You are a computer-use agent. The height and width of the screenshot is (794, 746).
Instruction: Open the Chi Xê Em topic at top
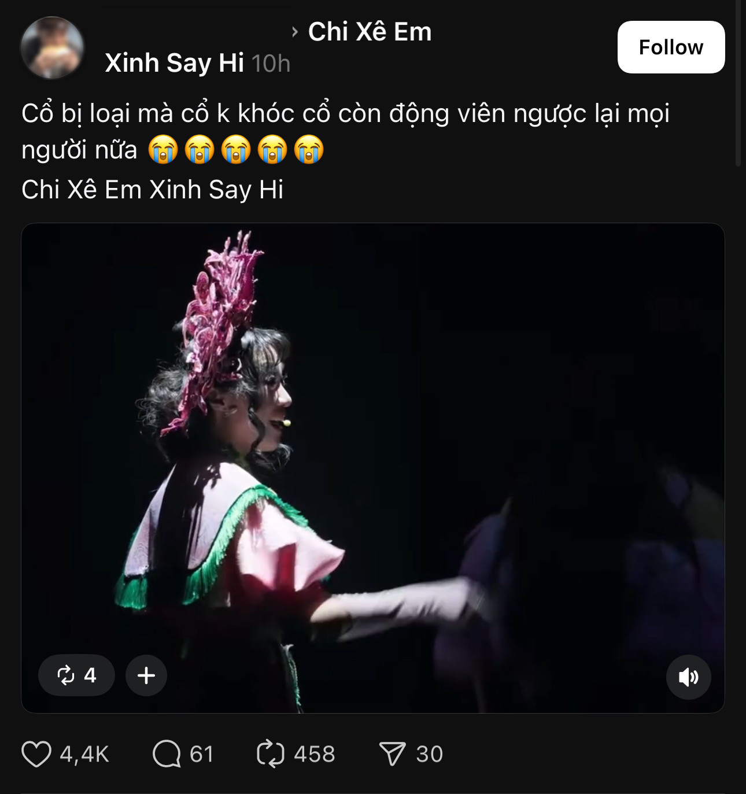370,32
